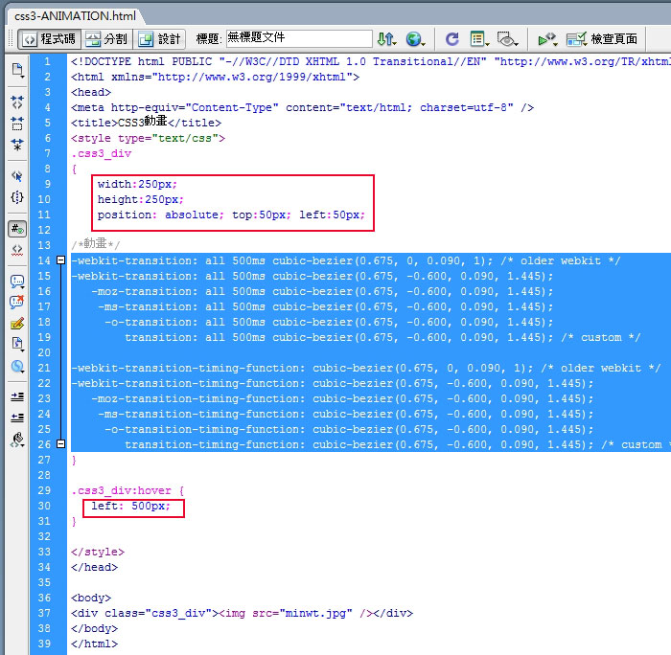Open the view options dropdown
671x655 pixels.
[479, 39]
